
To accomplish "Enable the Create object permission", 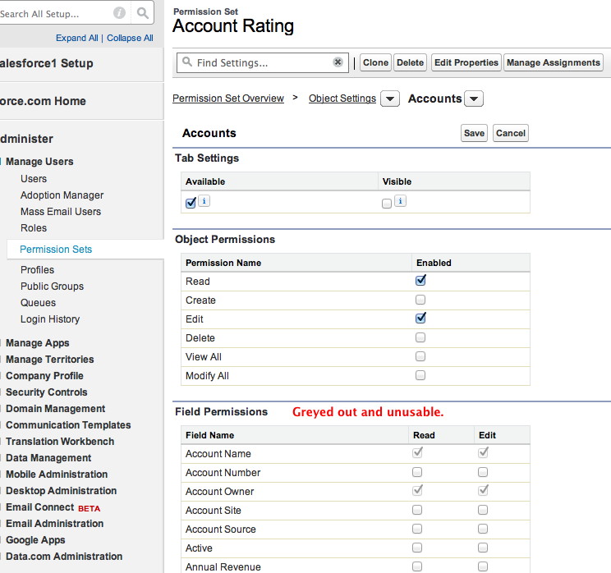I will [420, 300].
